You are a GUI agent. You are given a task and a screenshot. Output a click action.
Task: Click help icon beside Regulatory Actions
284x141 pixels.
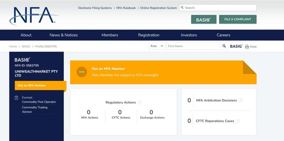pyautogui.click(x=139, y=102)
